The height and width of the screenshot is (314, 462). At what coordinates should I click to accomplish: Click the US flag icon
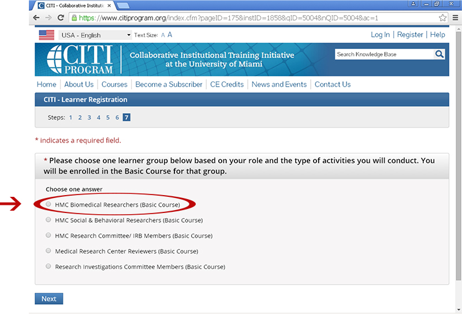click(x=47, y=35)
